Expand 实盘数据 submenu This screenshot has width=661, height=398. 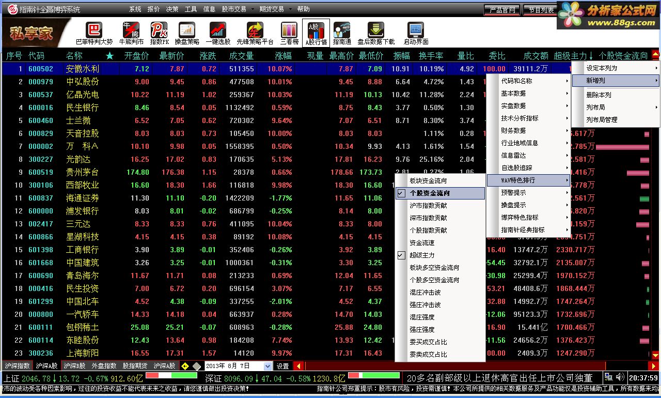529,106
